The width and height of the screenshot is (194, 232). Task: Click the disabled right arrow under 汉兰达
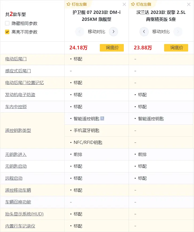pos(178,32)
